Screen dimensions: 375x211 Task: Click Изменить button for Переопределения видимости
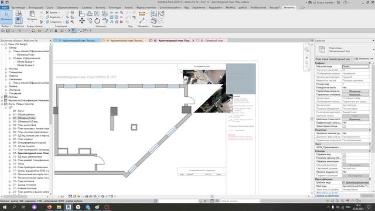(x=356, y=91)
